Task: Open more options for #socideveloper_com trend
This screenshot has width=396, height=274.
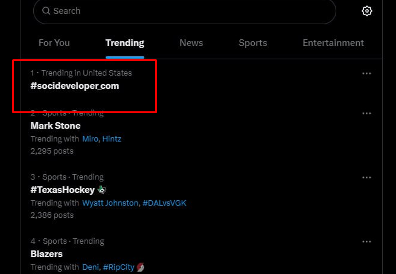Action: coord(366,74)
